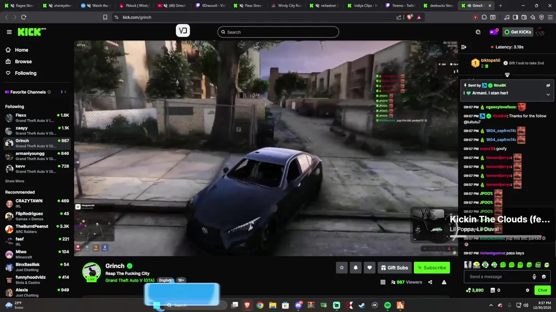Open armaniyoungg channel in Following
Image resolution: width=556 pixels, height=312 pixels.
(37, 156)
